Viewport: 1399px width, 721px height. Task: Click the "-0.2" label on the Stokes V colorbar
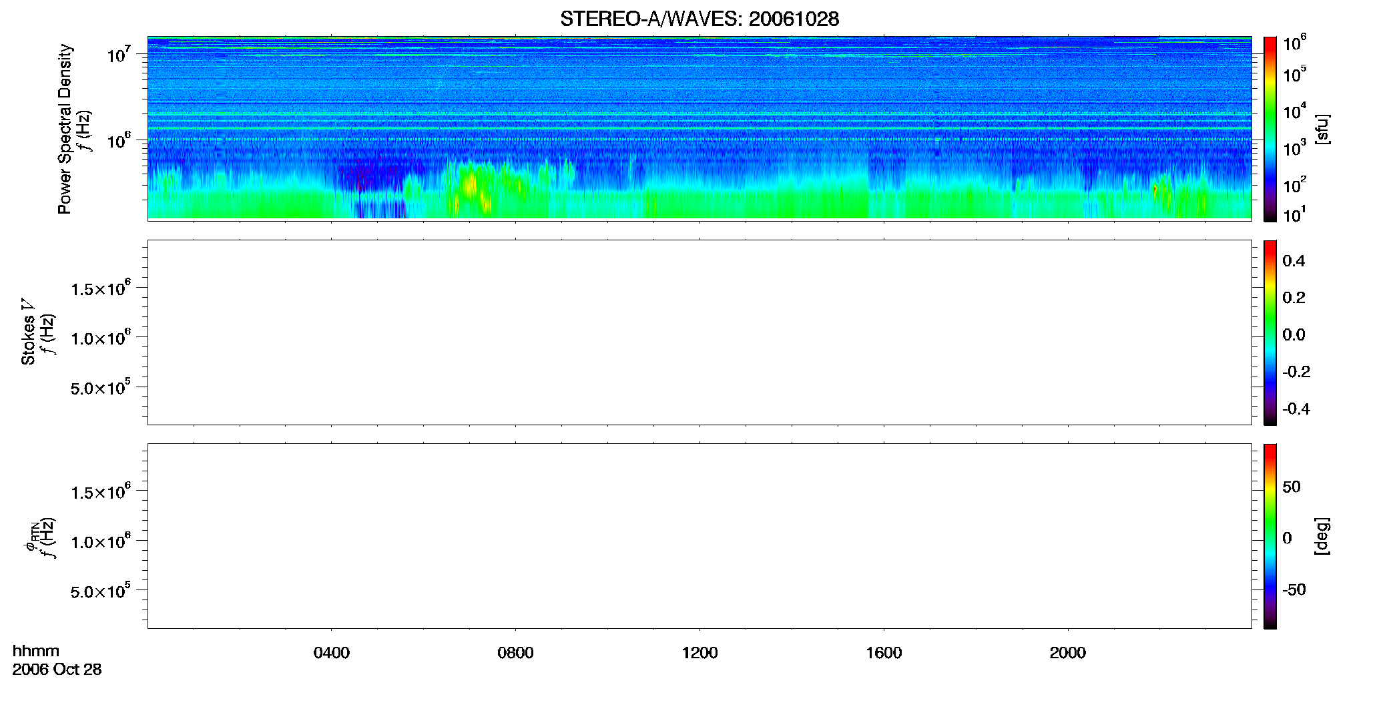[x=1296, y=372]
